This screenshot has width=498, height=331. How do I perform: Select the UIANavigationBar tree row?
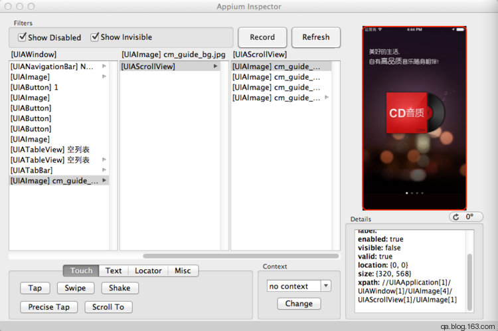point(58,66)
